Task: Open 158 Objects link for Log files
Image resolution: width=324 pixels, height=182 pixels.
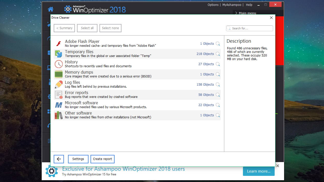Action: (205, 85)
